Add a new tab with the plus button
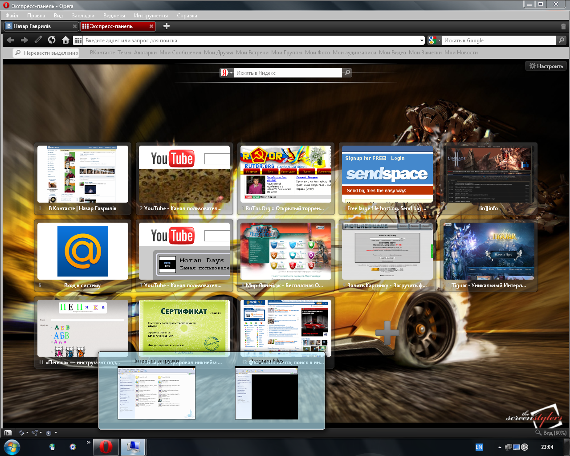570x456 pixels. pos(167,26)
